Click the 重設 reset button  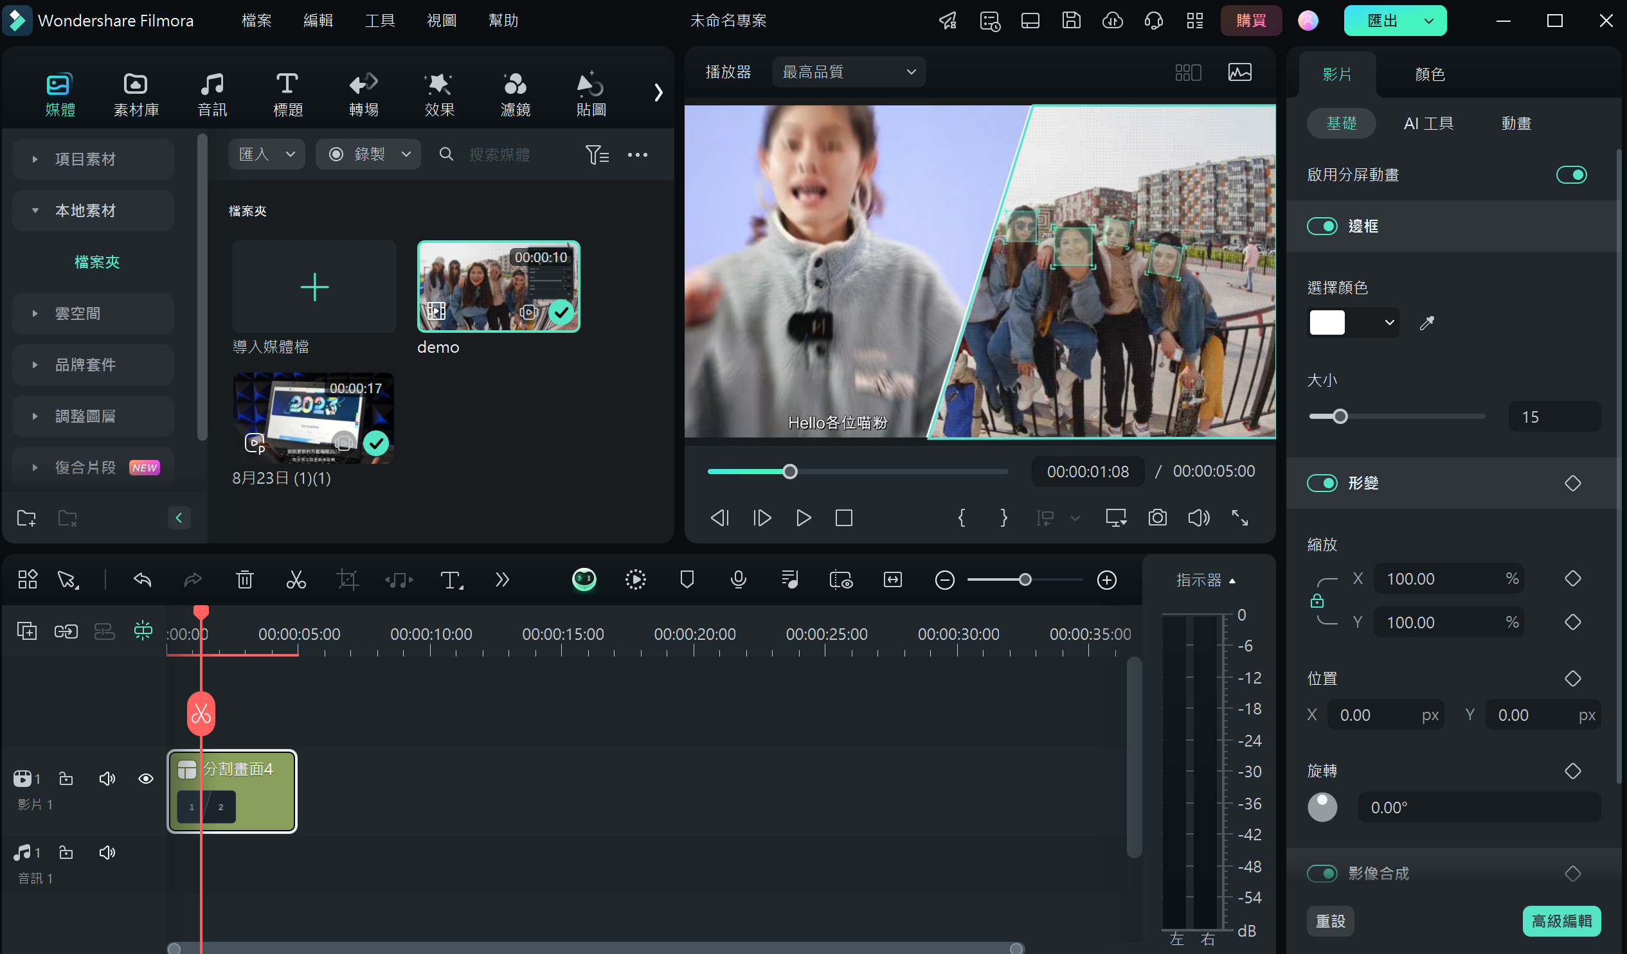(1331, 921)
